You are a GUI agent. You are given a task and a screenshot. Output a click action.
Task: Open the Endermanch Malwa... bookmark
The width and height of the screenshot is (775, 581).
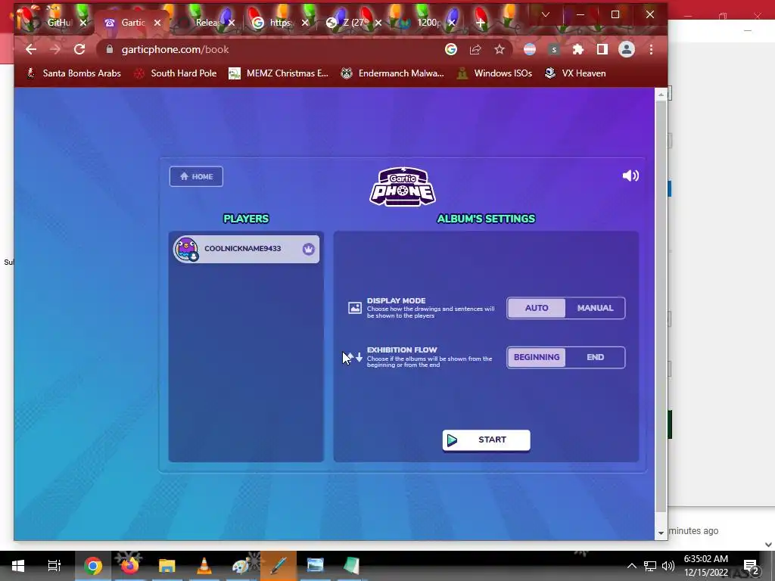click(393, 73)
